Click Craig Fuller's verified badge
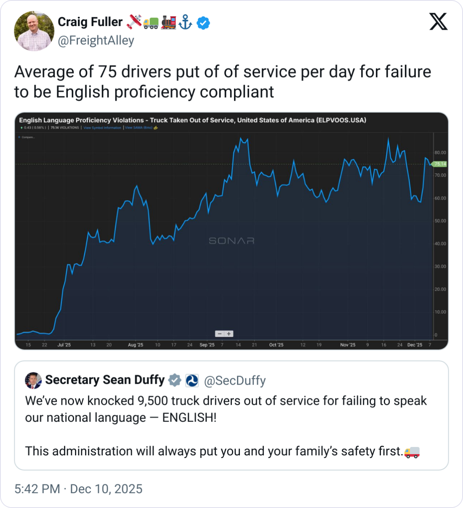The image size is (463, 508). pyautogui.click(x=203, y=23)
